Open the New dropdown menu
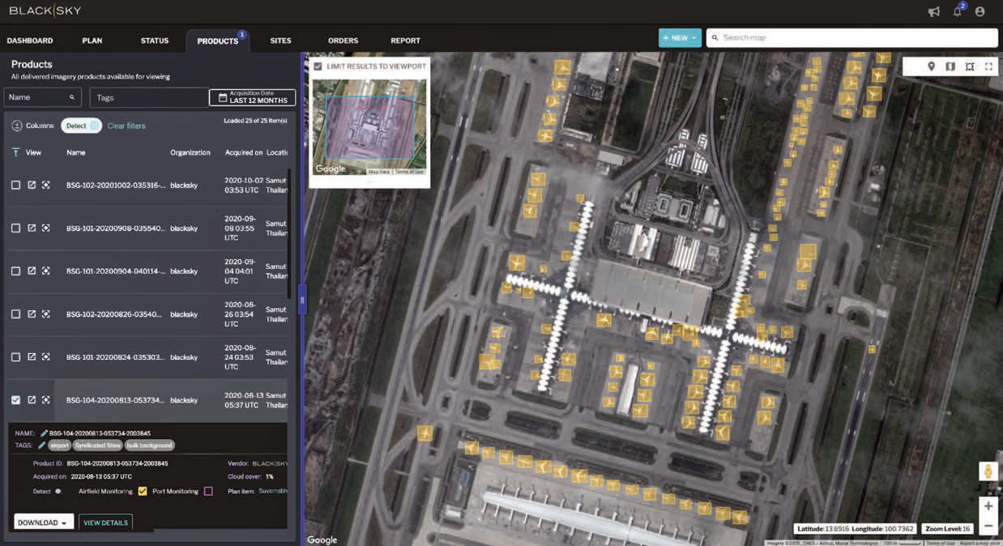Image resolution: width=1003 pixels, height=546 pixels. [x=680, y=37]
